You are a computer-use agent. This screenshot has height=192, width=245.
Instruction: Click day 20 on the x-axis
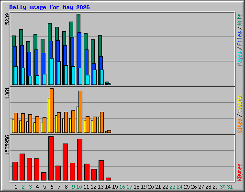(151, 187)
